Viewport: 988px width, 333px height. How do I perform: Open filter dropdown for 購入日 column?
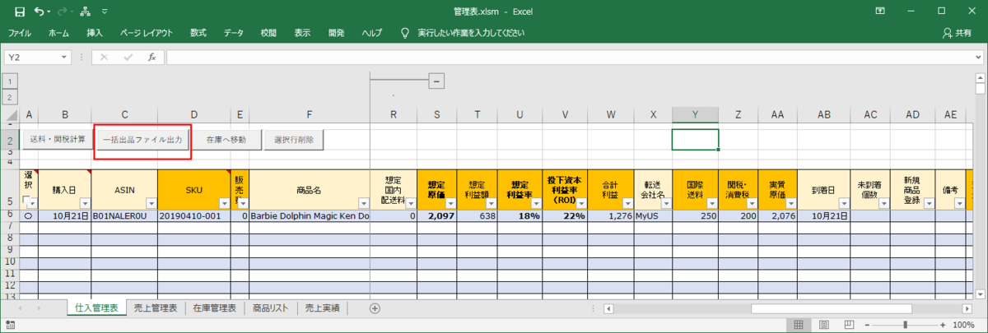point(84,203)
